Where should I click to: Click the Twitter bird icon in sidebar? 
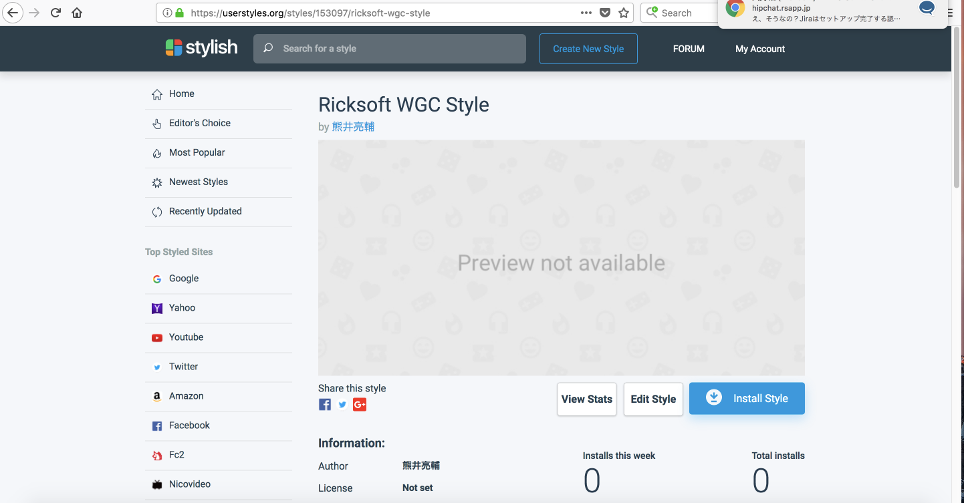[x=157, y=367]
